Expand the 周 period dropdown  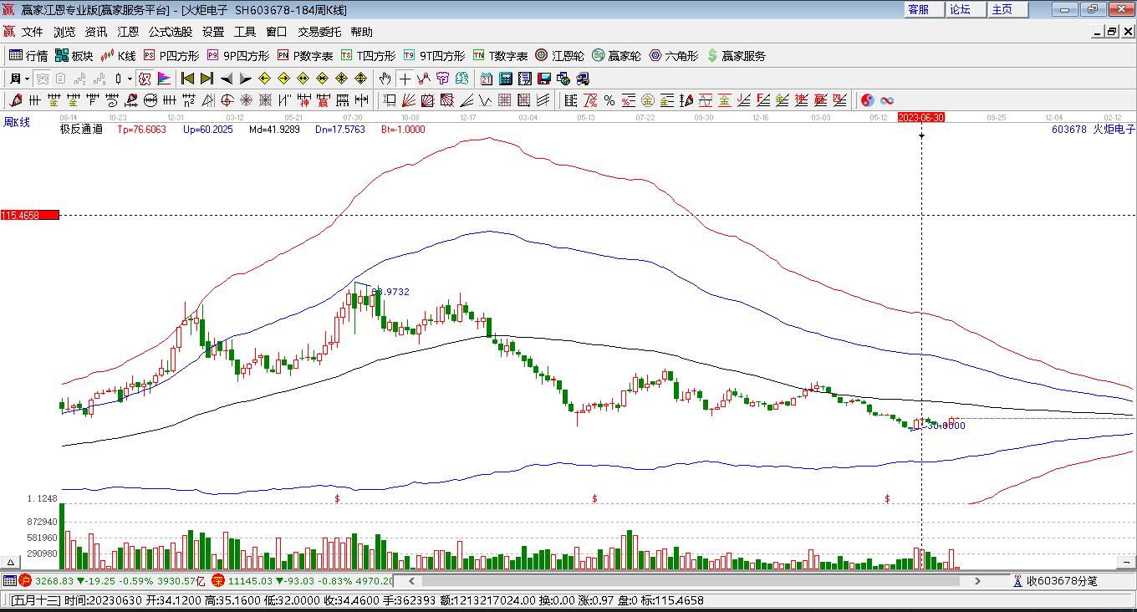tap(20, 79)
